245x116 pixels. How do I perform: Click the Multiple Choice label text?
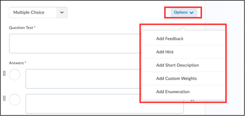click(x=29, y=12)
